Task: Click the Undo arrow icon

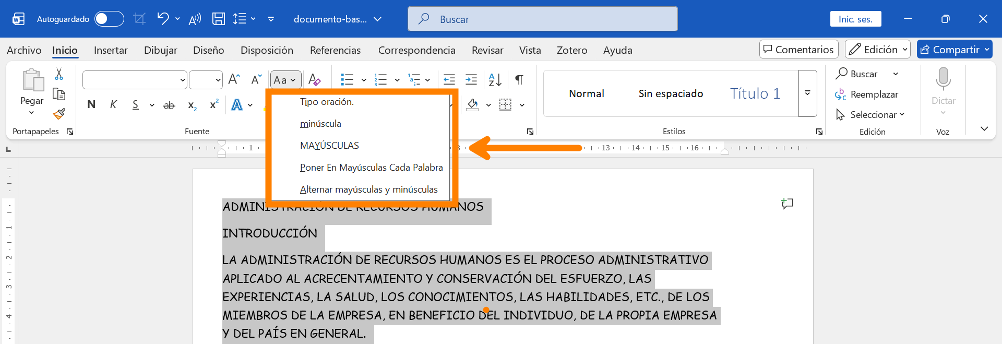Action: (x=163, y=19)
